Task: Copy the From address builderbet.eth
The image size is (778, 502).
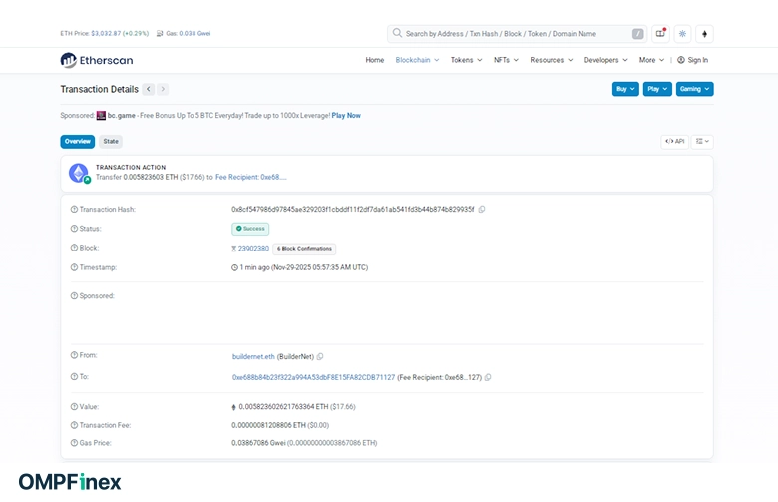Action: click(x=320, y=356)
